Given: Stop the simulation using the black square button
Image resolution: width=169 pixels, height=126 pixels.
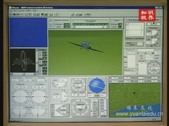Looking at the screenshot, I should [14, 14].
